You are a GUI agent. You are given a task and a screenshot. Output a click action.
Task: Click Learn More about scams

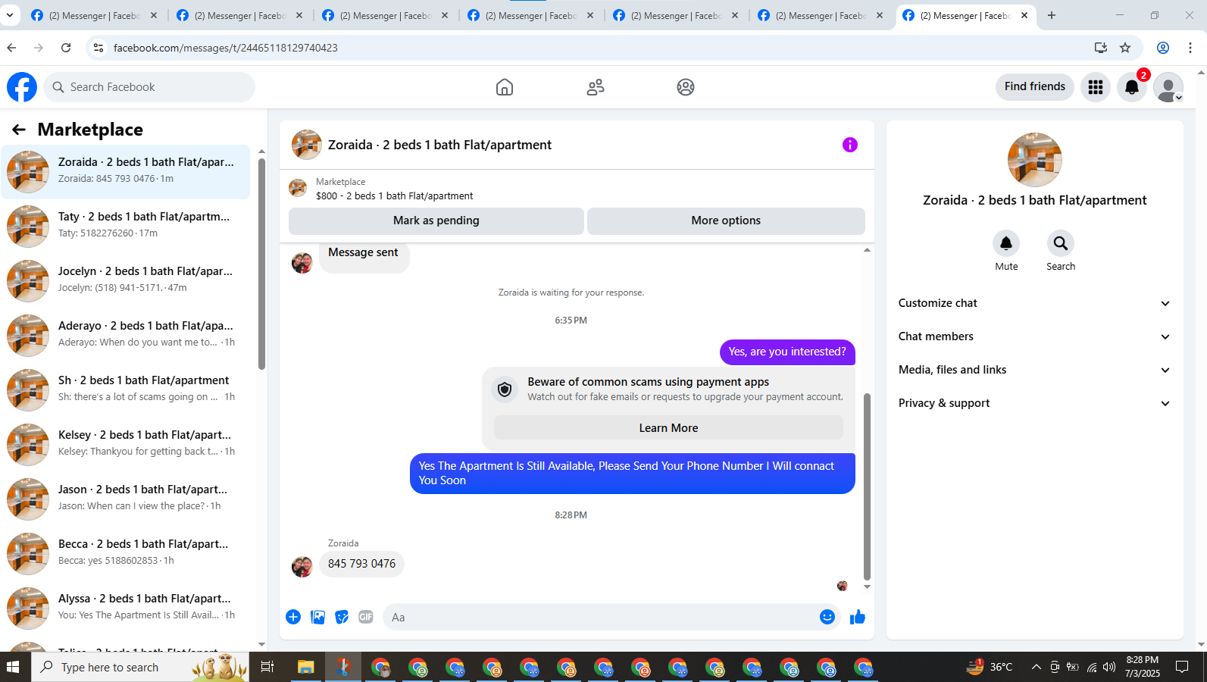click(668, 428)
